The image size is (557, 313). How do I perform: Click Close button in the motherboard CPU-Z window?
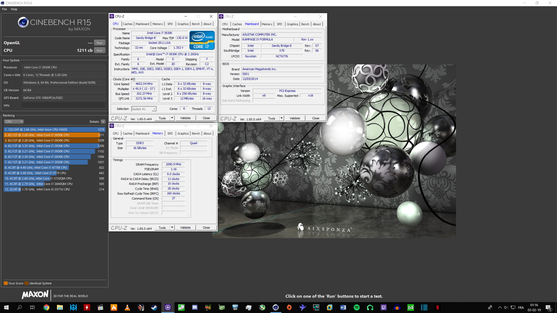316,119
